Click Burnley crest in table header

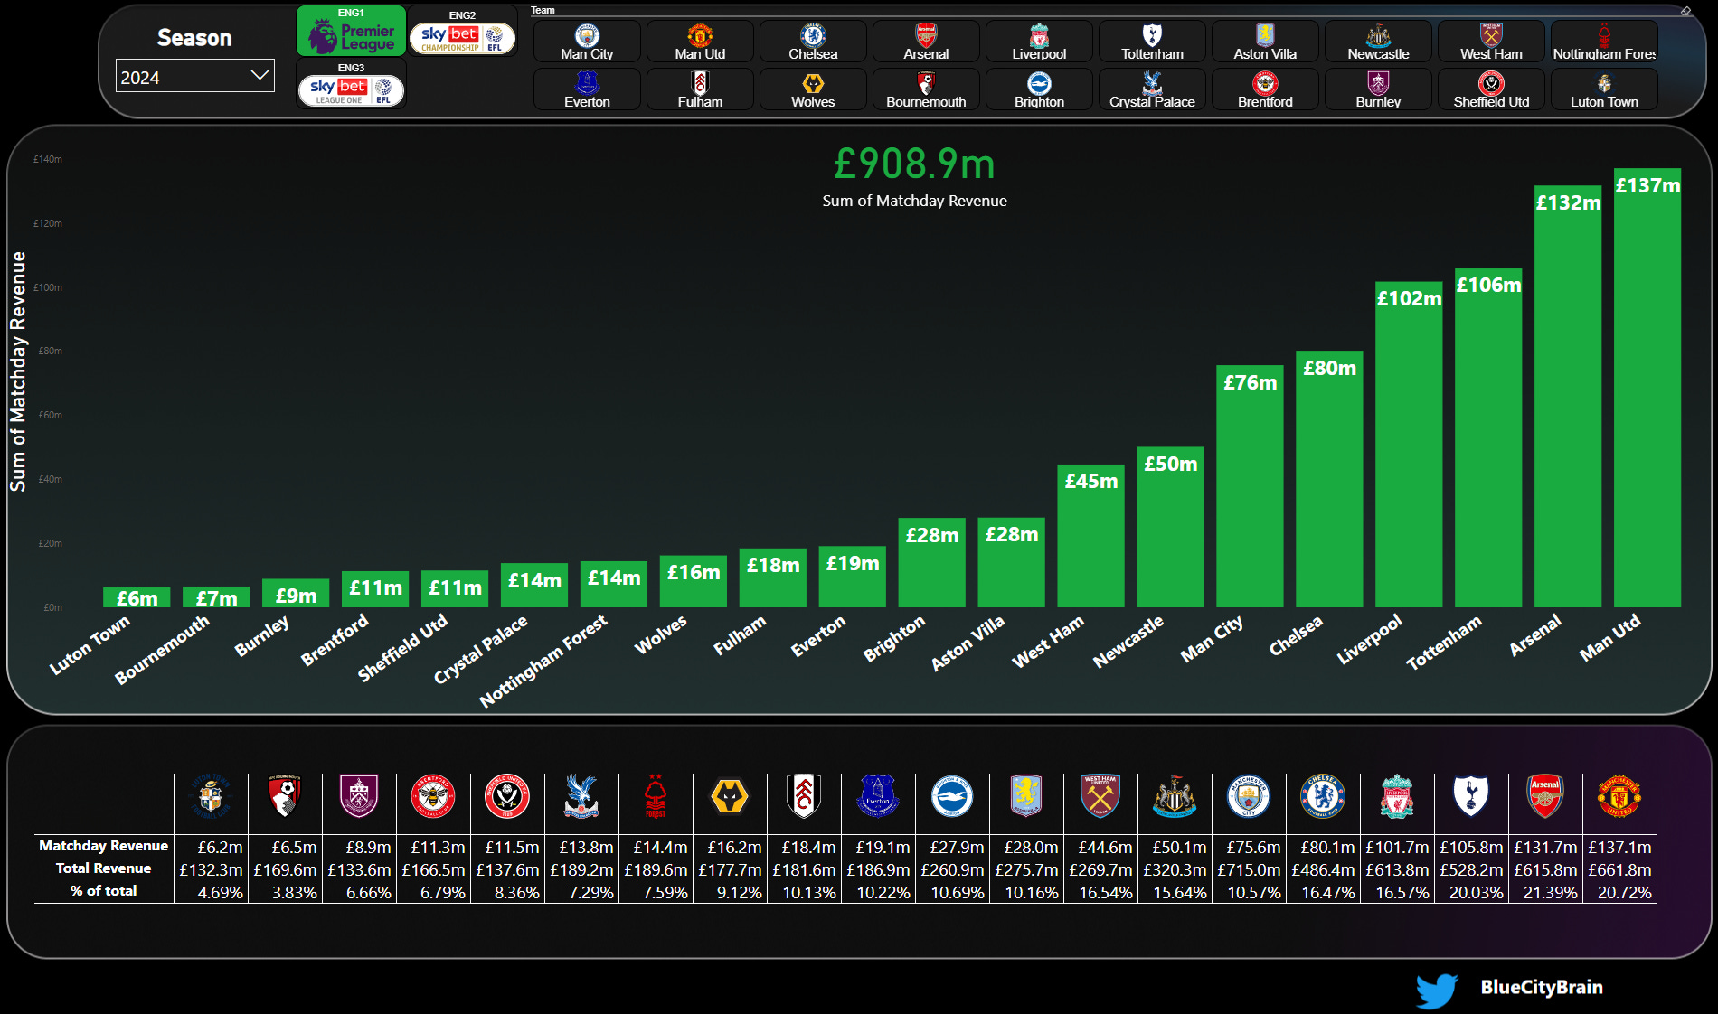[x=359, y=797]
